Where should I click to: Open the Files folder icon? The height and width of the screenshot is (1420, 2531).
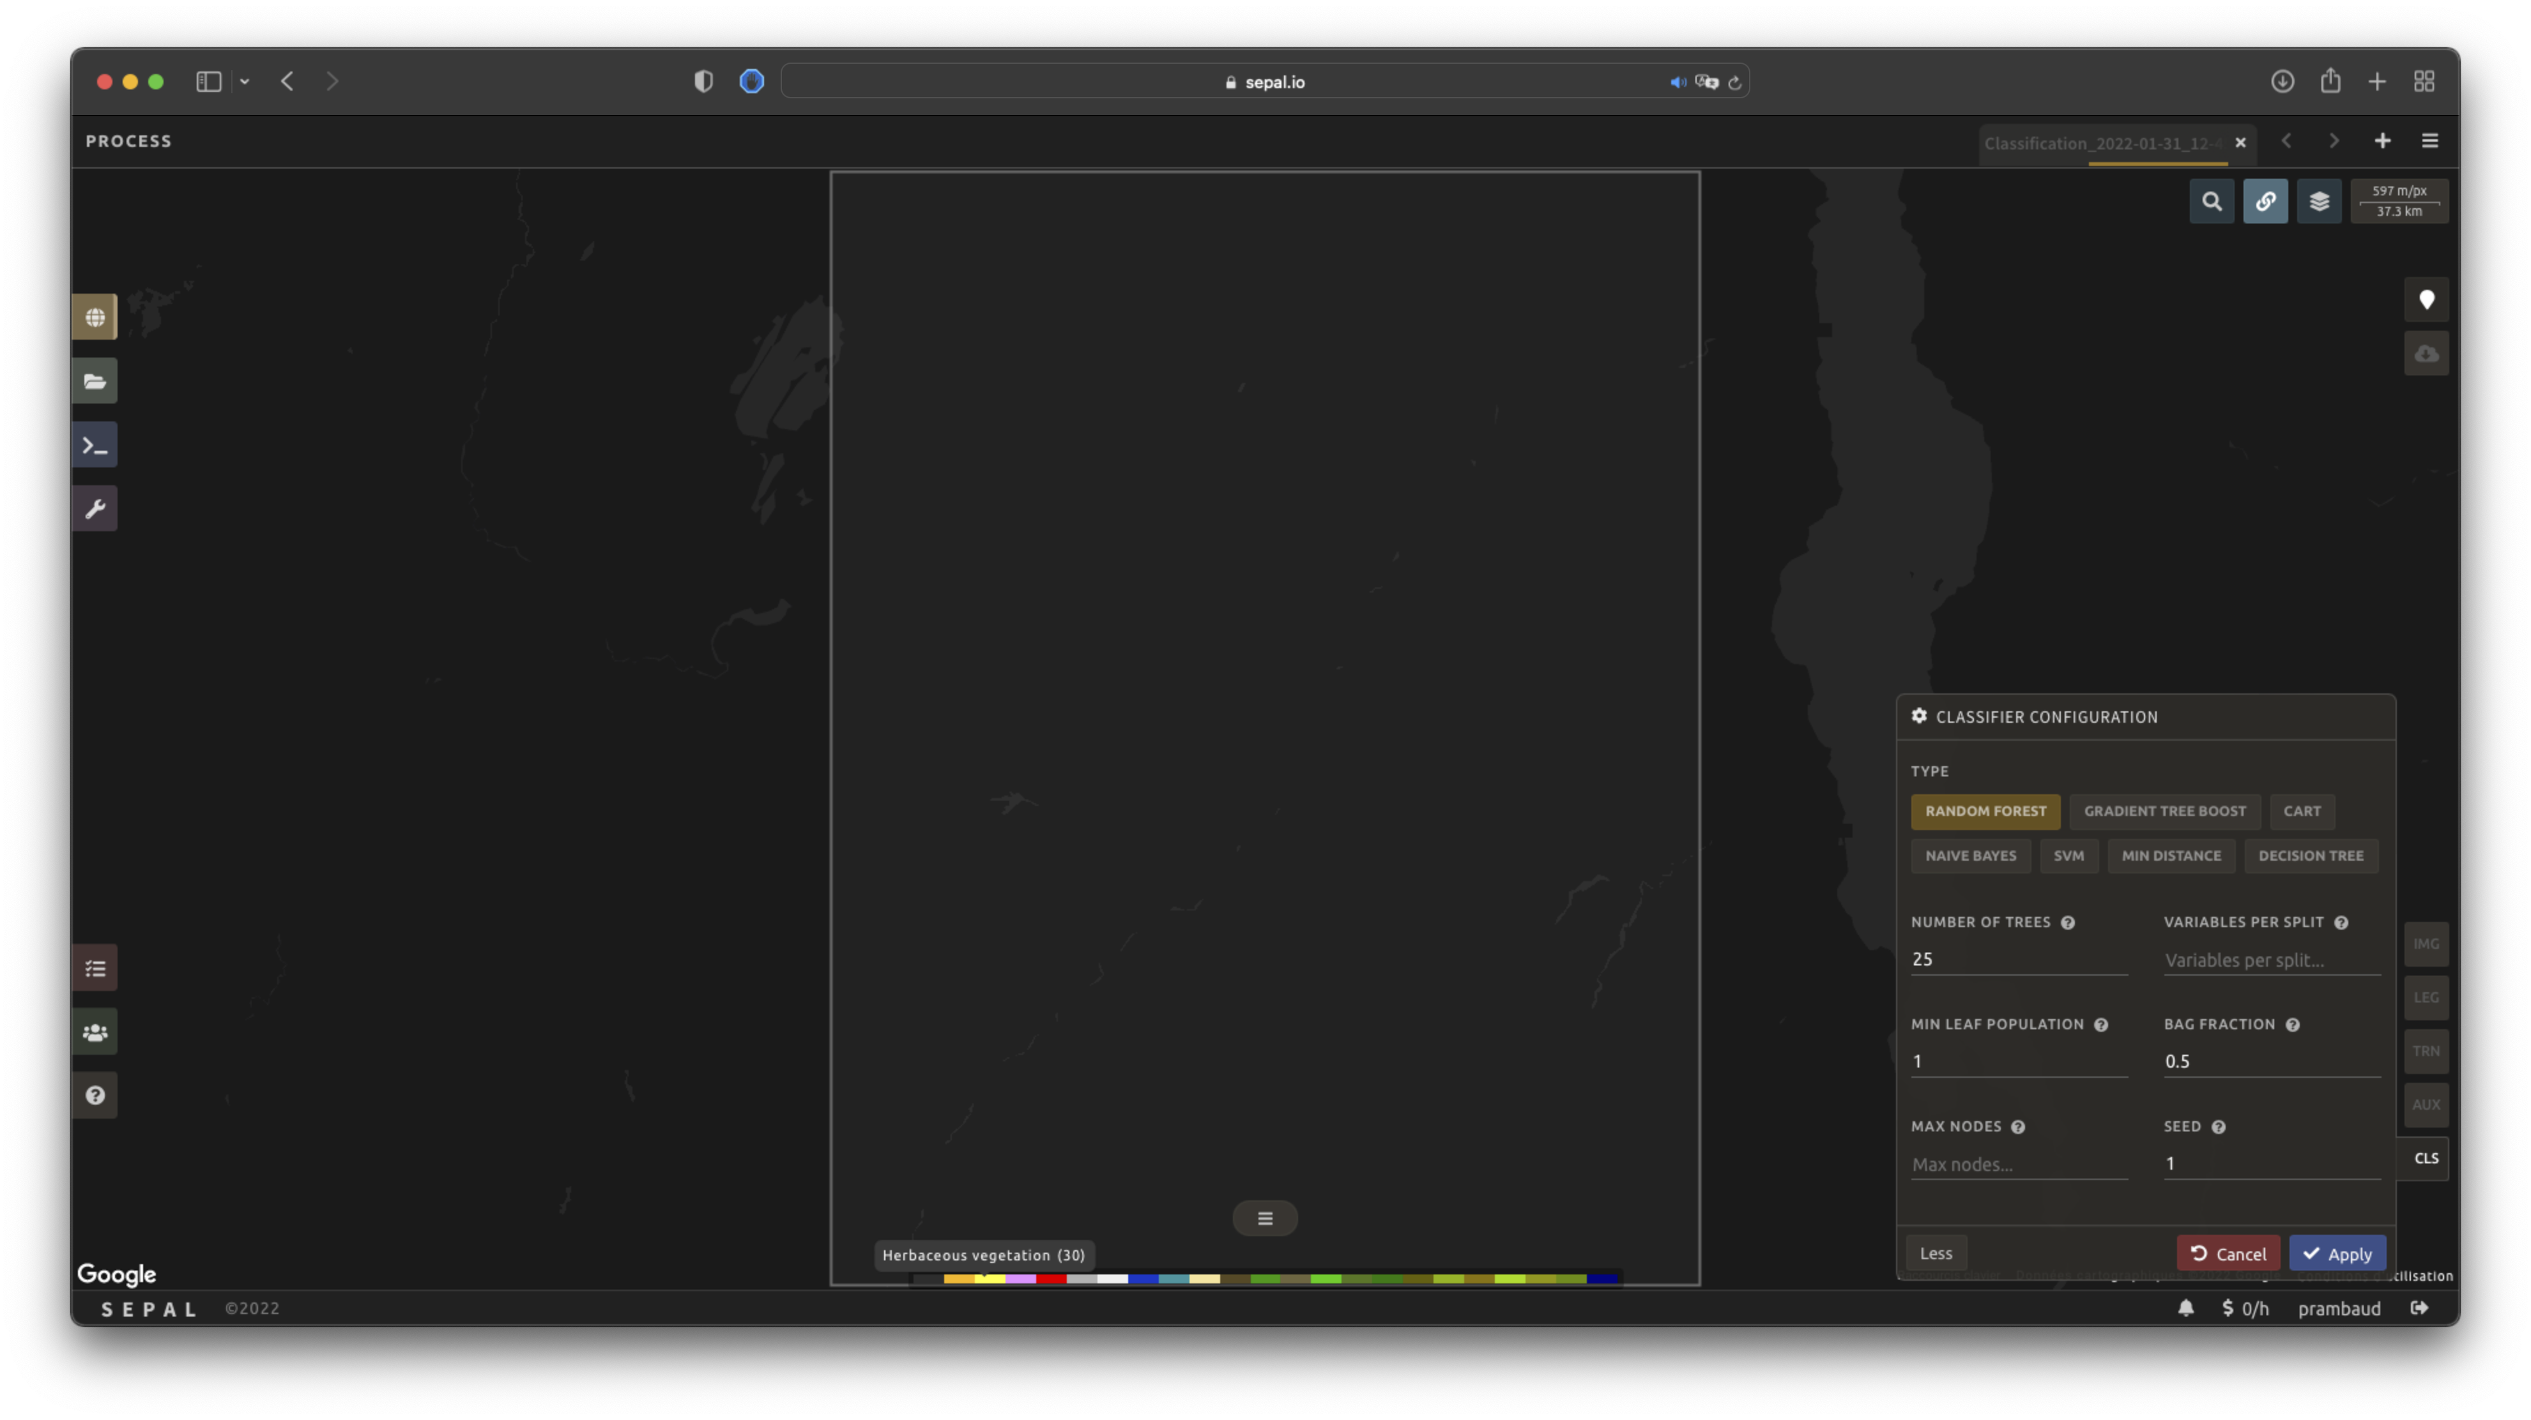tap(95, 381)
